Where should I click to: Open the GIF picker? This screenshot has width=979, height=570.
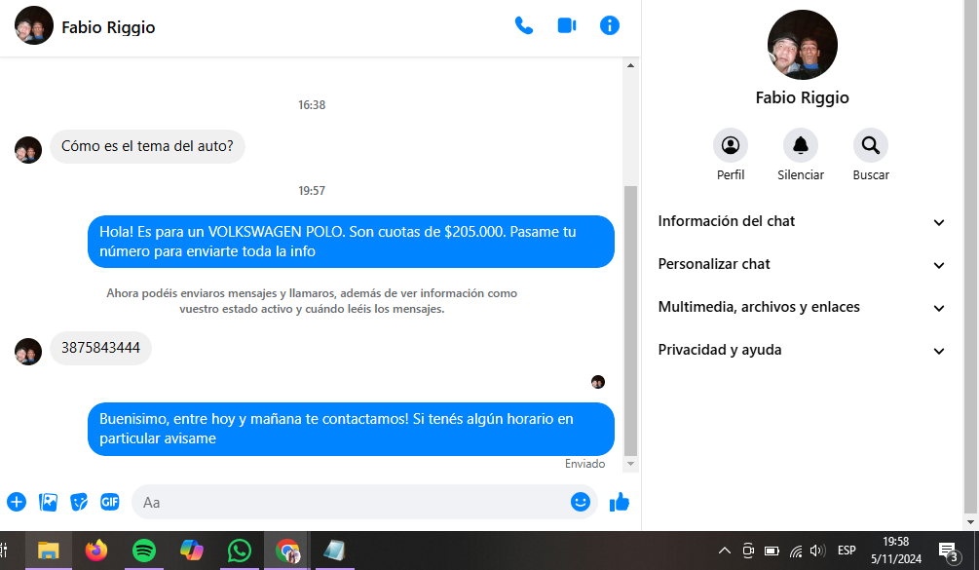(110, 502)
